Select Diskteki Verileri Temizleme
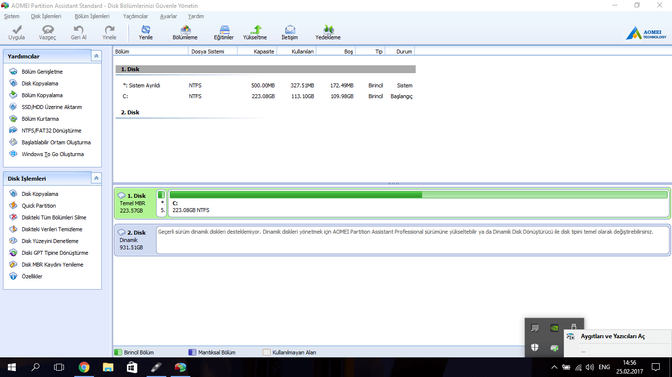 tap(52, 229)
